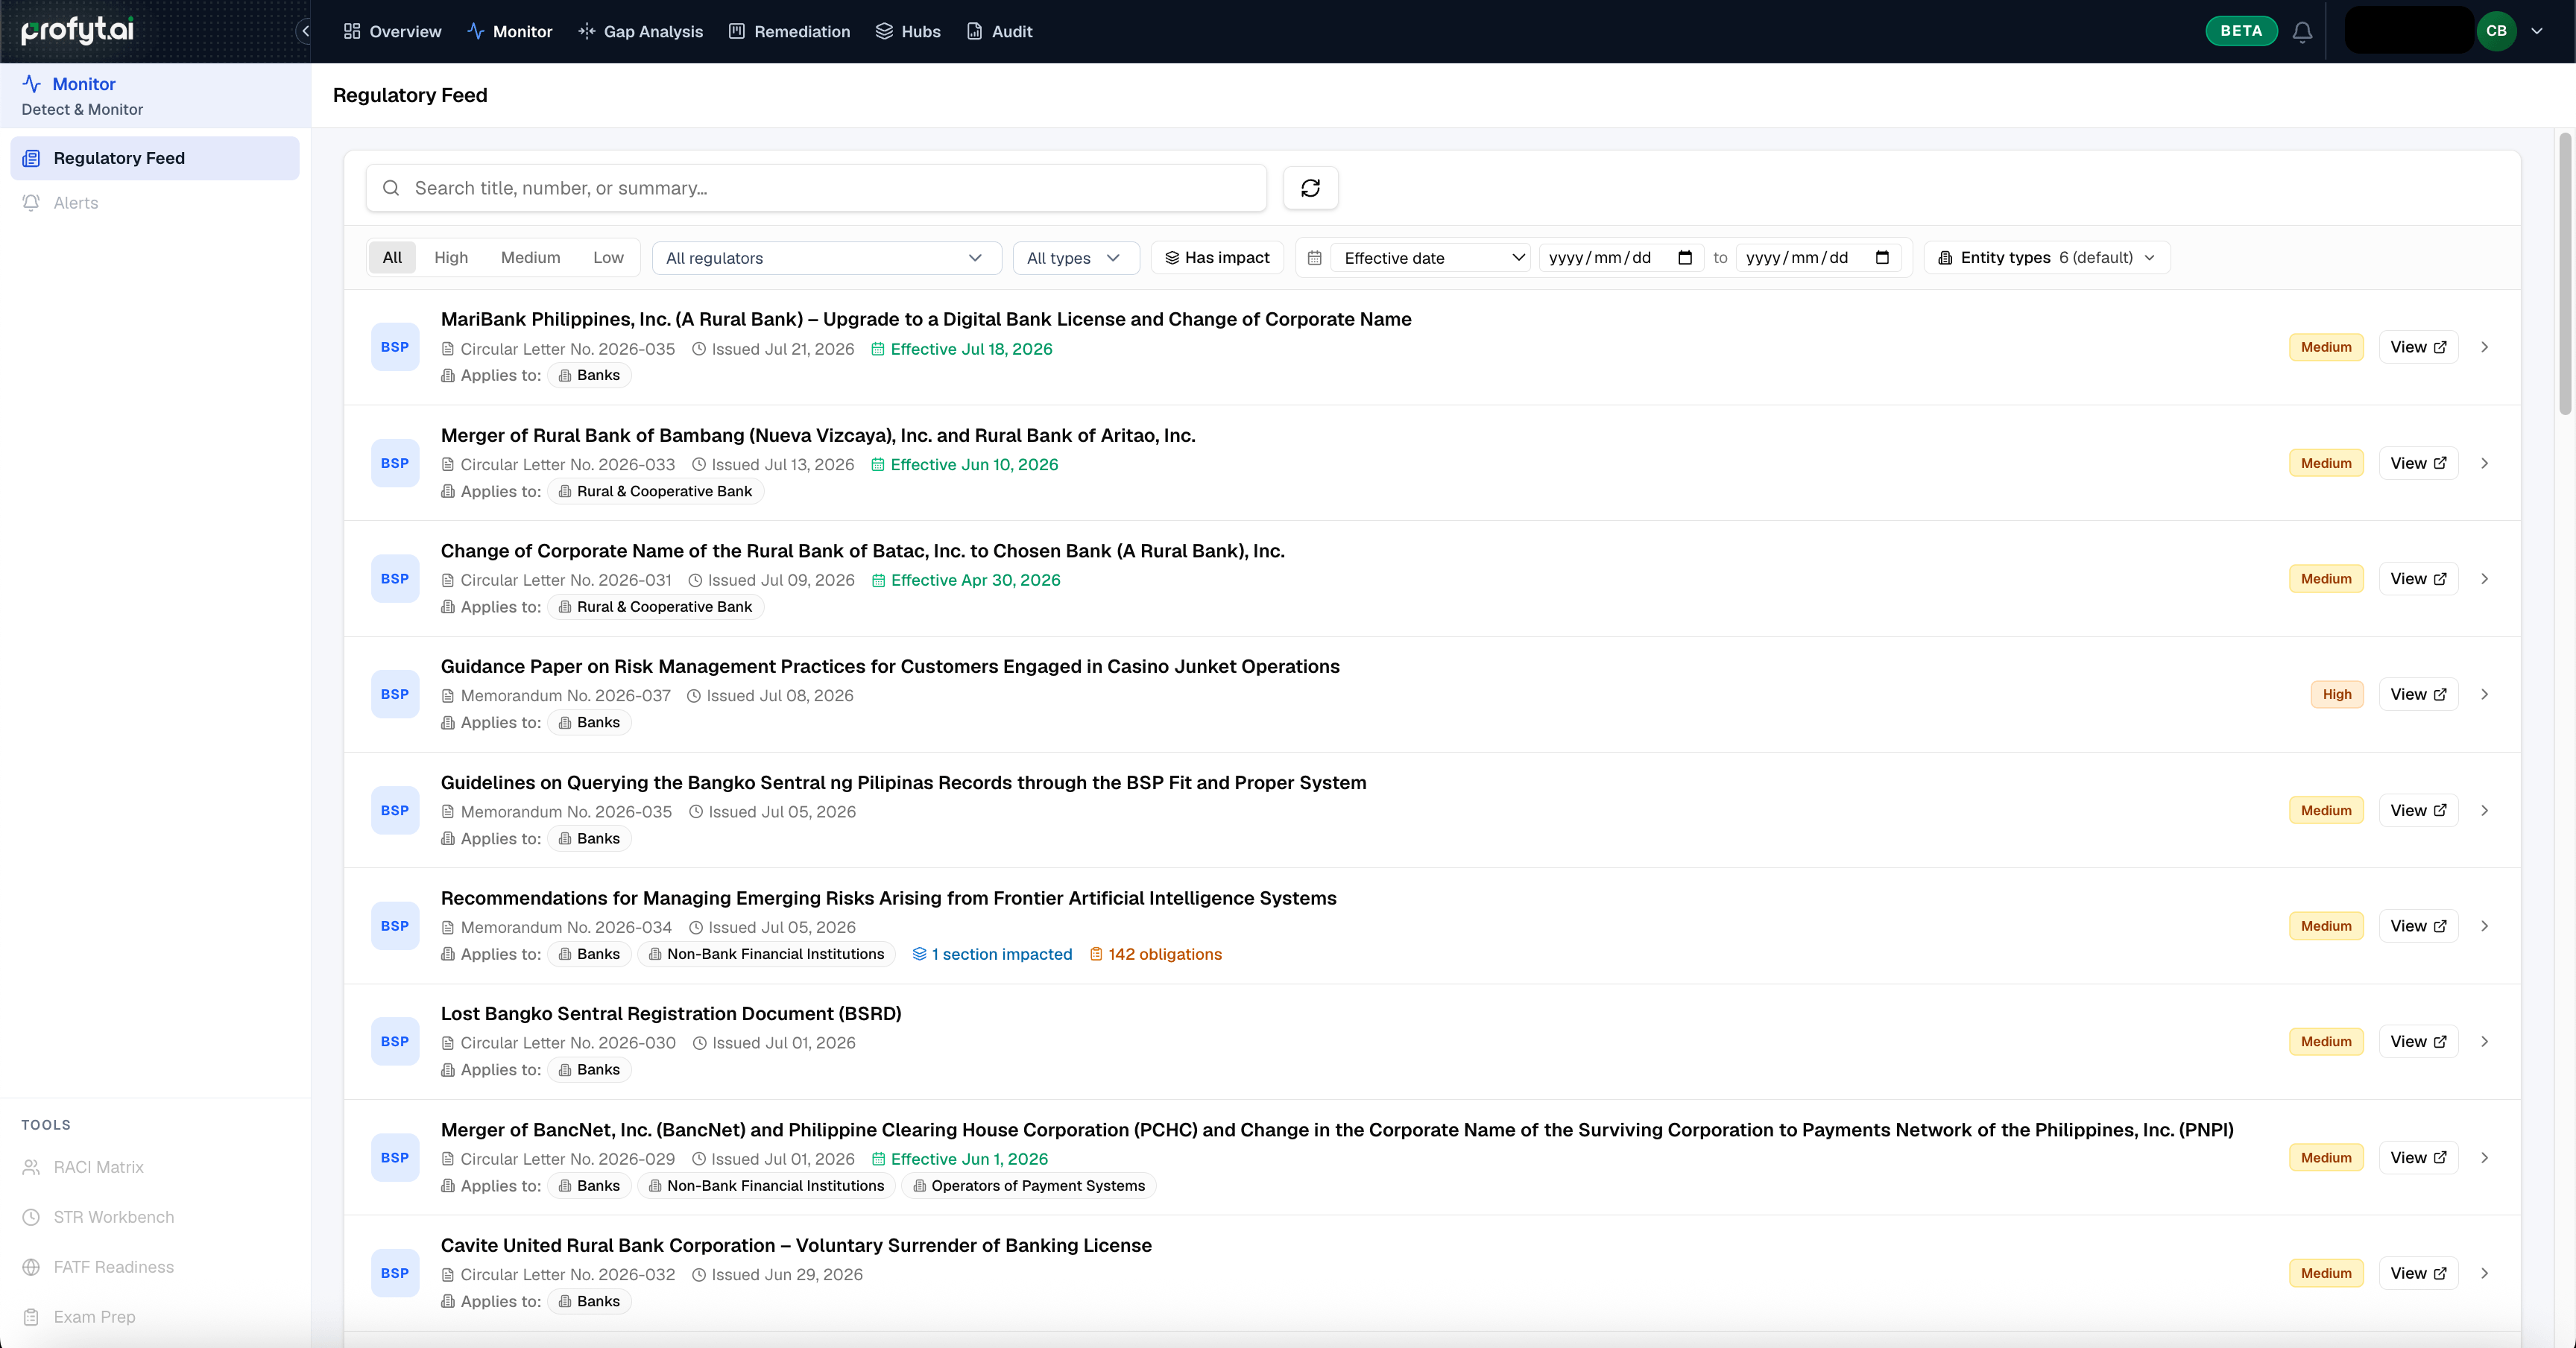This screenshot has height=1348, width=2576.
Task: Open the Audit tab
Action: click(x=1000, y=31)
